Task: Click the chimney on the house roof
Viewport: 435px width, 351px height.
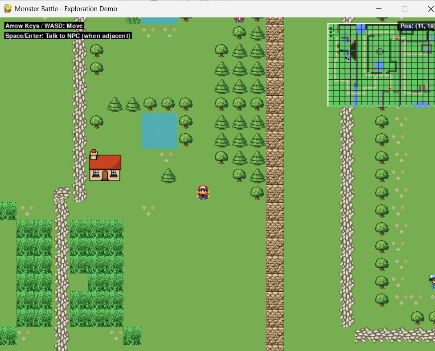Action: (94, 155)
